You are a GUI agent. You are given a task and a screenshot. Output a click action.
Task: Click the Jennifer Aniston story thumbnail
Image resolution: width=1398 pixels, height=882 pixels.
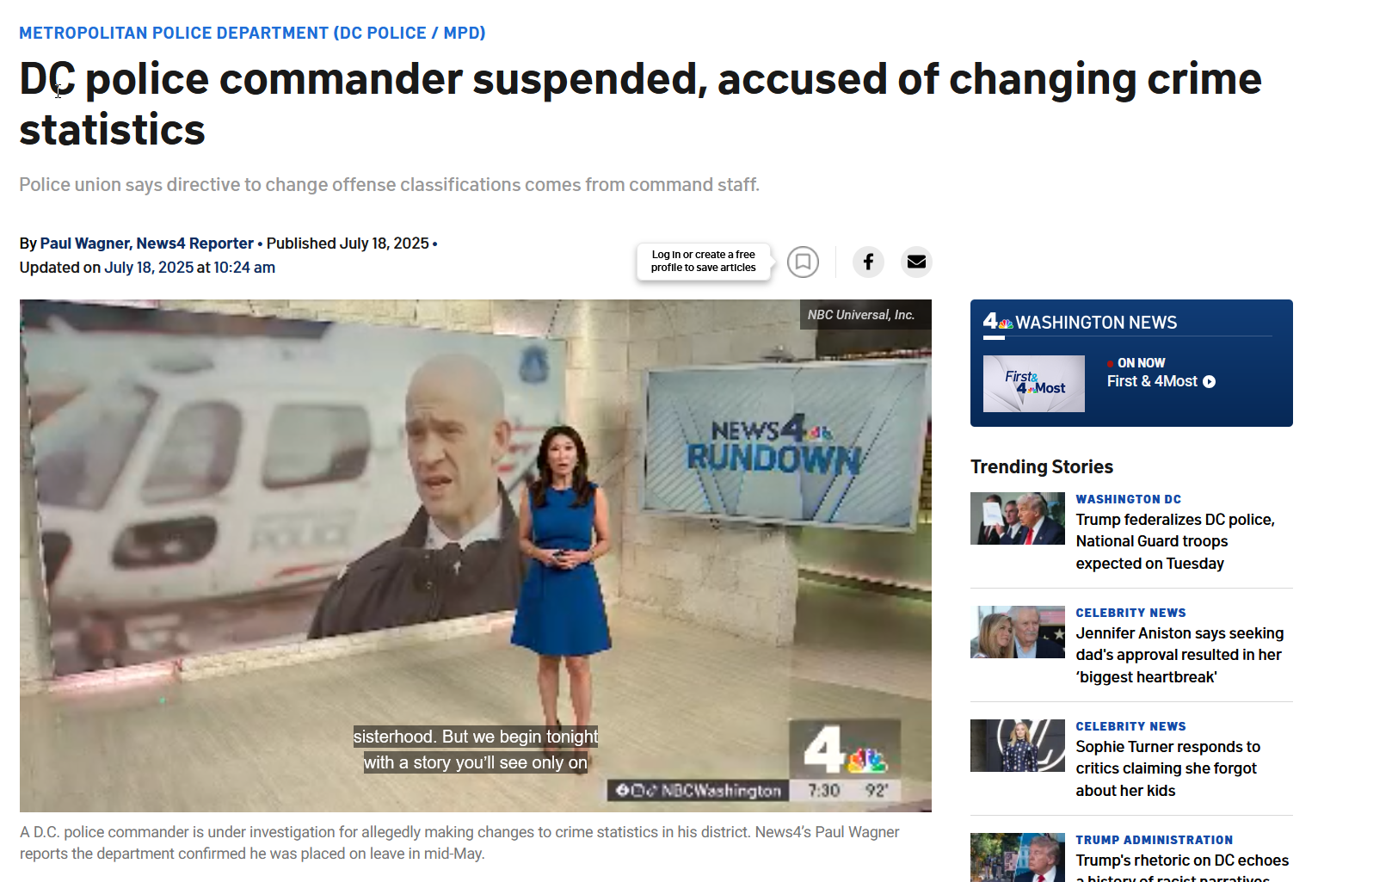(x=1018, y=632)
